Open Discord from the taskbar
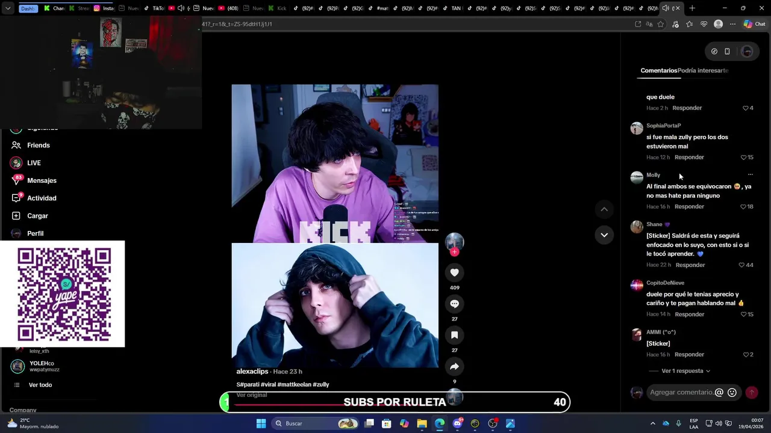771x433 pixels. 457,423
